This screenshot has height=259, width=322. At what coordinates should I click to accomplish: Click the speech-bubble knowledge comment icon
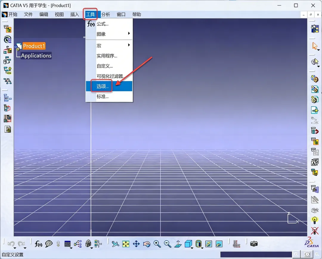[49, 244]
